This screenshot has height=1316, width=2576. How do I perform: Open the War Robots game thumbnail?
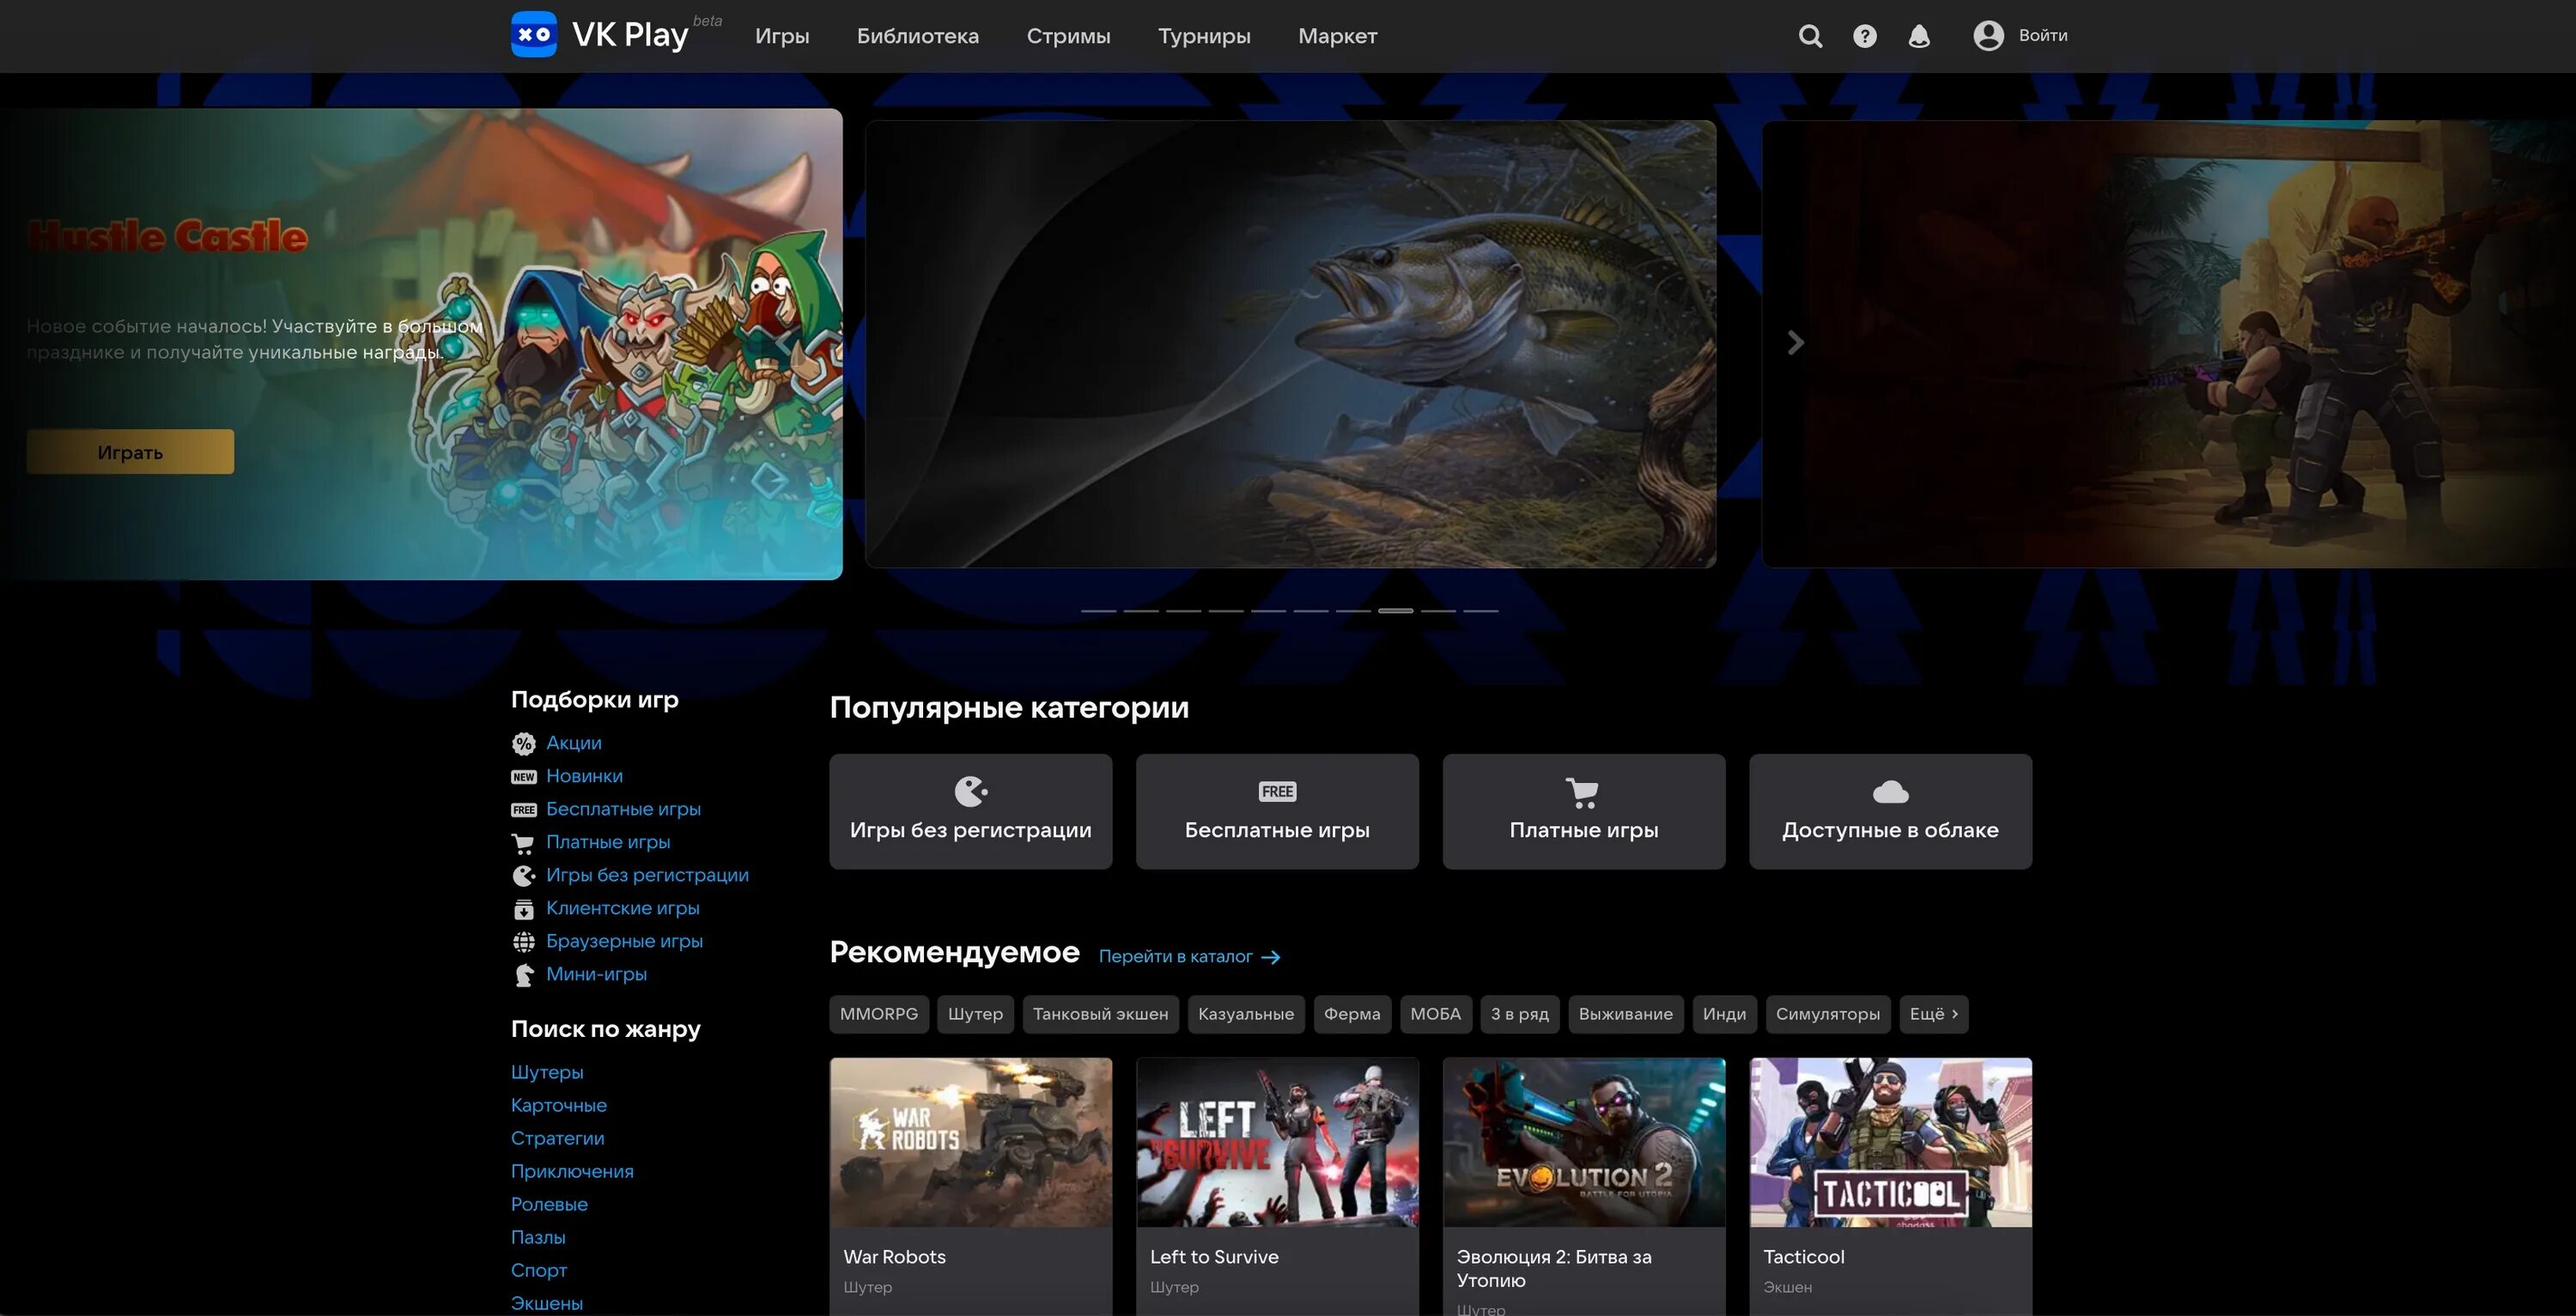coord(970,1142)
